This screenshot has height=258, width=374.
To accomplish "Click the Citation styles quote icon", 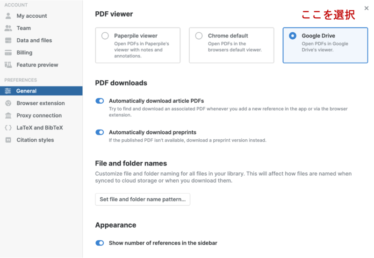I will [x=8, y=140].
